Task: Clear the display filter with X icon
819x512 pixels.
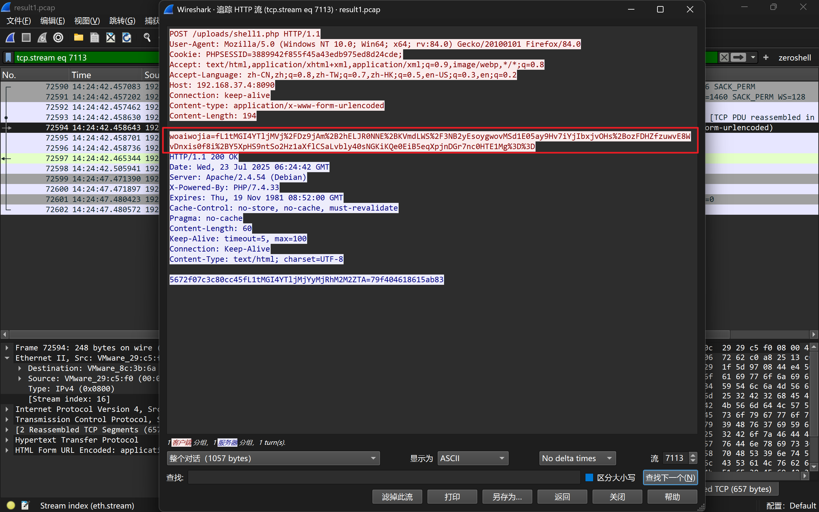Action: coord(724,58)
